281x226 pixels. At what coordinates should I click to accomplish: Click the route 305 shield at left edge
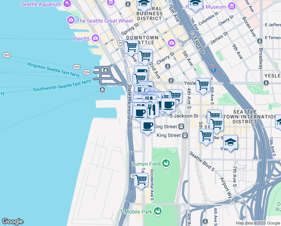7,55
